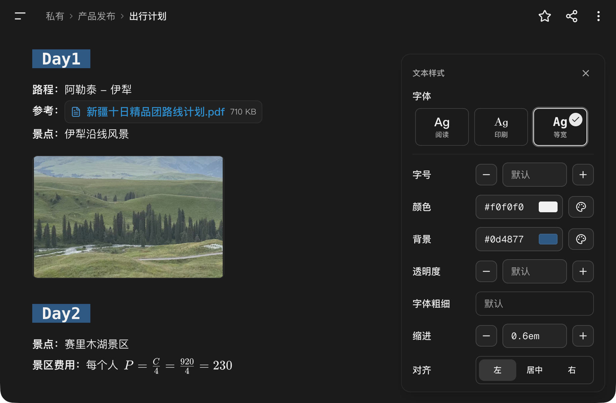Click the share icon

[572, 16]
